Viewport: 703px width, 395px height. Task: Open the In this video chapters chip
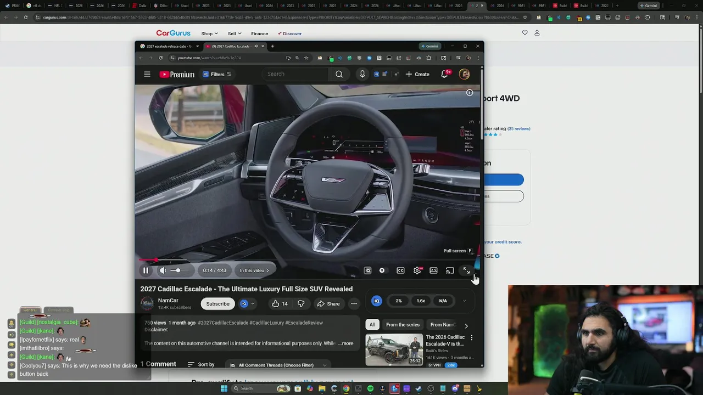click(x=254, y=270)
